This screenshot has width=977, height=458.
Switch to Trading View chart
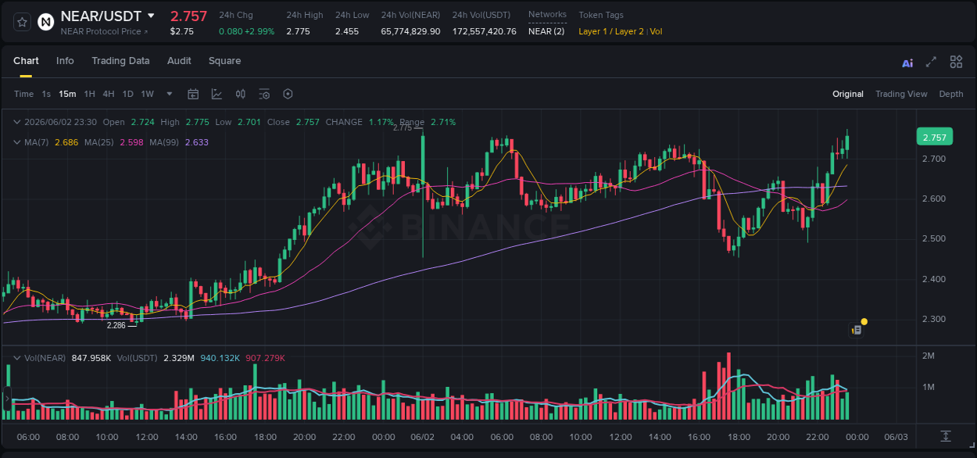(x=901, y=94)
